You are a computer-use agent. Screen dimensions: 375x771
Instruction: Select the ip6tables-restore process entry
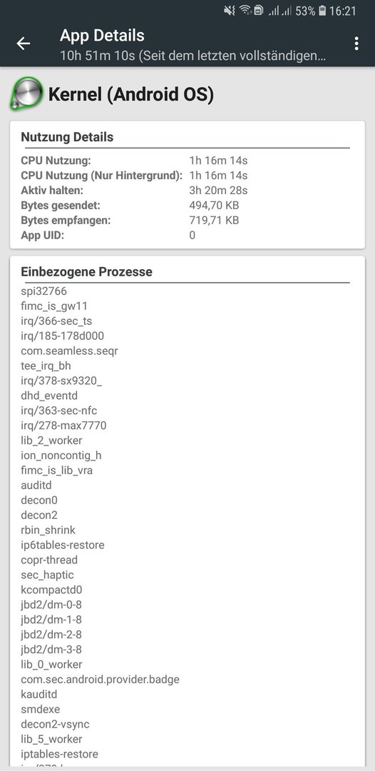pos(62,545)
